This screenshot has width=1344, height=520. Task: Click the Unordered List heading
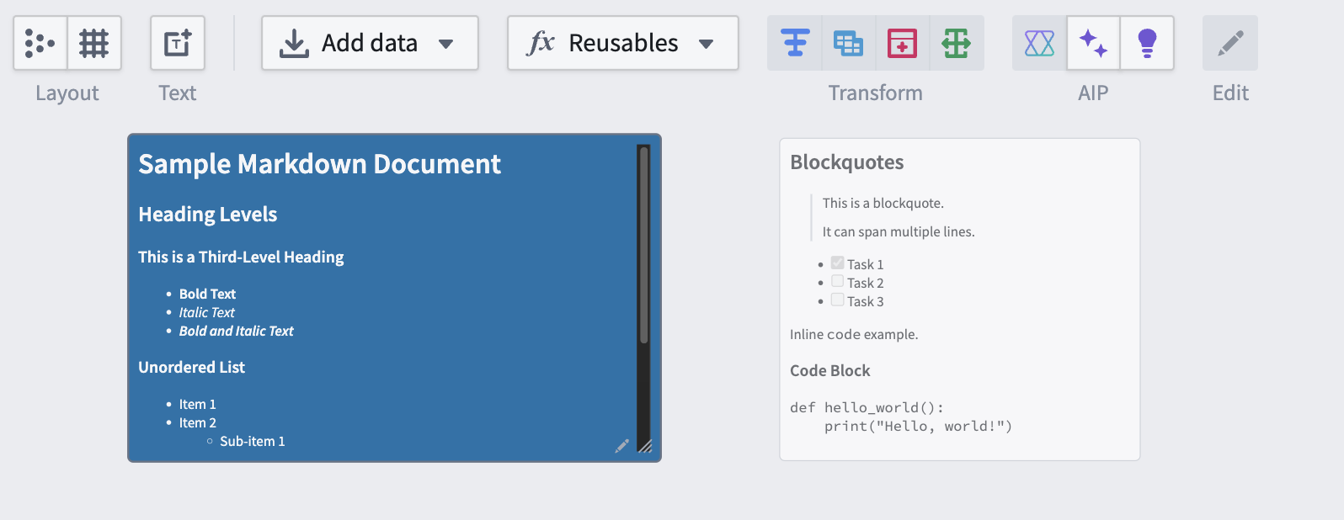click(191, 368)
